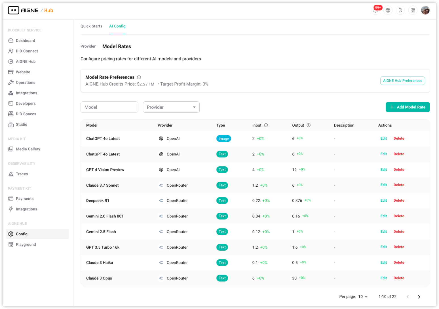This screenshot has height=309, width=439.
Task: Switch to the Quick Starts tab
Action: pos(91,26)
